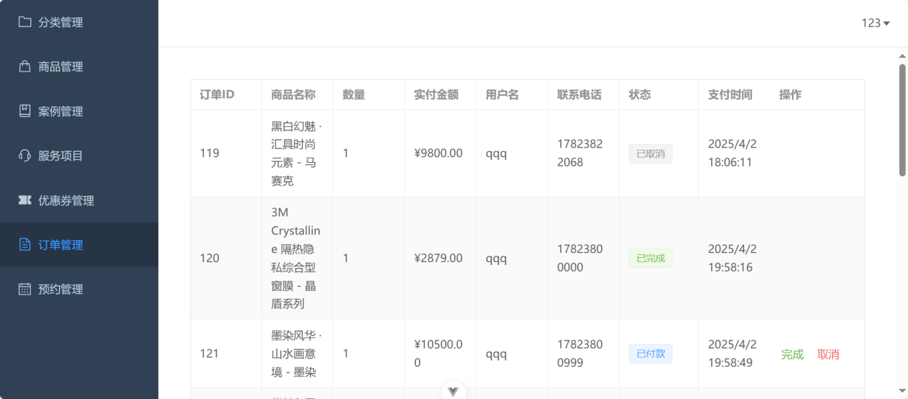Click the ticket icon beside 优惠券管理
Screen dimensions: 908x399
[24, 201]
